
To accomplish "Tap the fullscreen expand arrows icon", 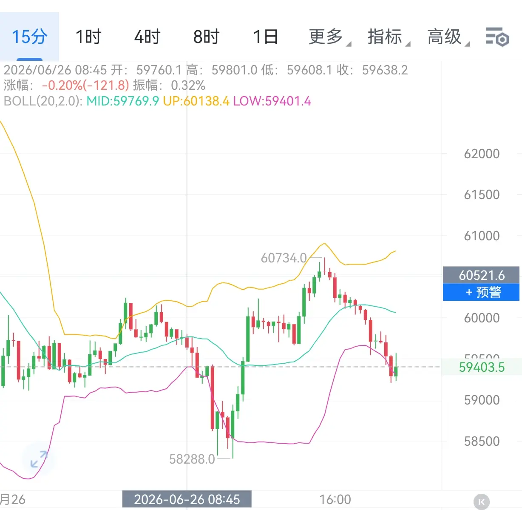I will tap(39, 459).
